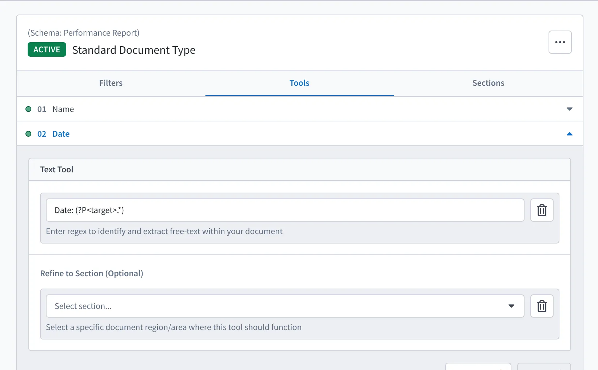The image size is (598, 370).
Task: Open the three-dot options menu
Action: pos(560,42)
